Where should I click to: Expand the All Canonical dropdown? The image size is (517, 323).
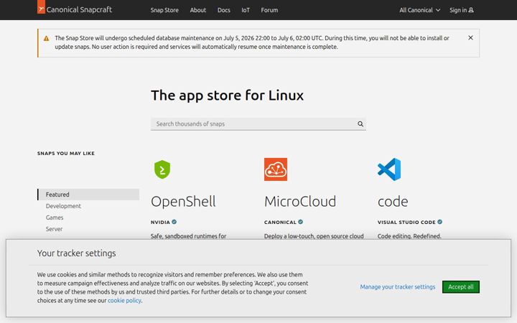(420, 10)
